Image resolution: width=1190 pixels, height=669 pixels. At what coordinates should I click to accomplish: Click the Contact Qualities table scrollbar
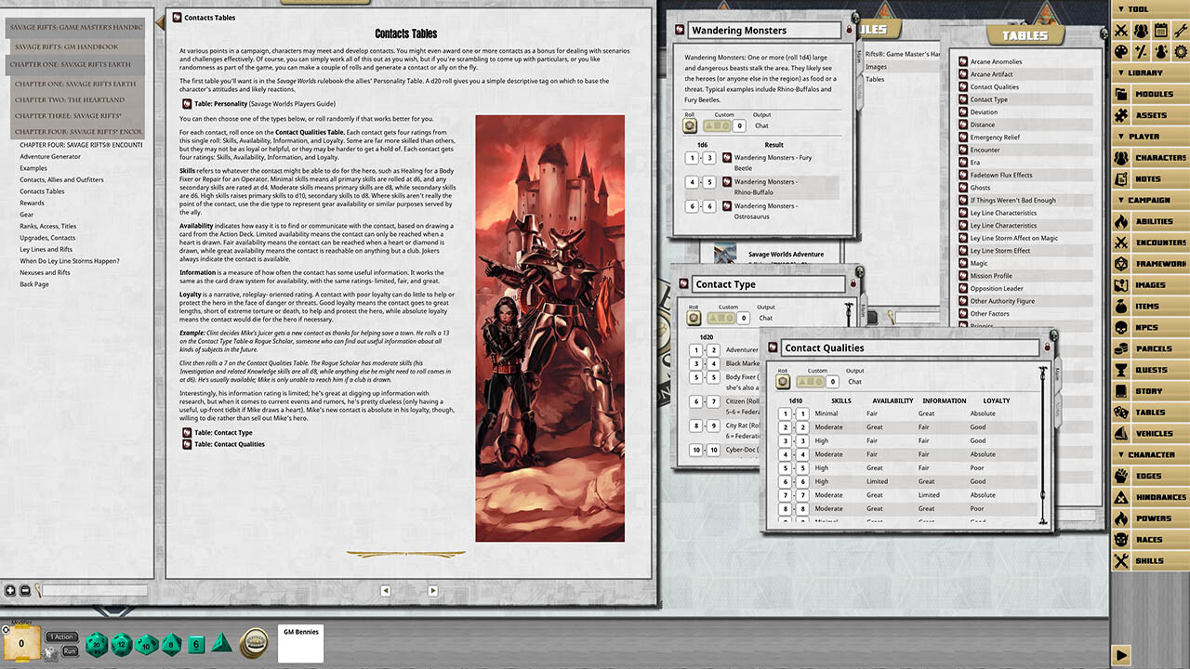(1044, 446)
